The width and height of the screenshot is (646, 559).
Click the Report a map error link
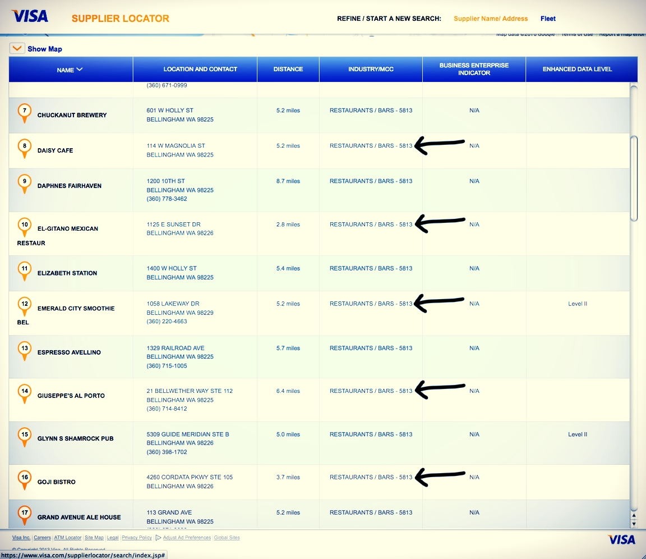[622, 34]
